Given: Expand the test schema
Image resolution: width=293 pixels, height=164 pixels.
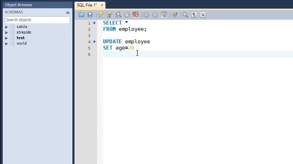Looking at the screenshot, I should pos(6,38).
